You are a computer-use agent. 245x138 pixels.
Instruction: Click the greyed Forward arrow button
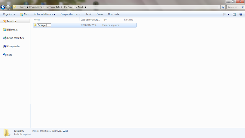click(x=8, y=7)
